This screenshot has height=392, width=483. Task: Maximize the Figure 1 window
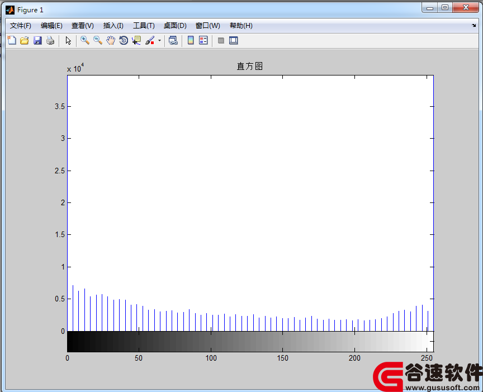445,8
